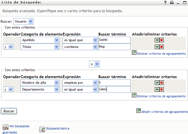Click the print icon in title bar
Viewport: 188px width, 134px height.
pyautogui.click(x=172, y=3)
